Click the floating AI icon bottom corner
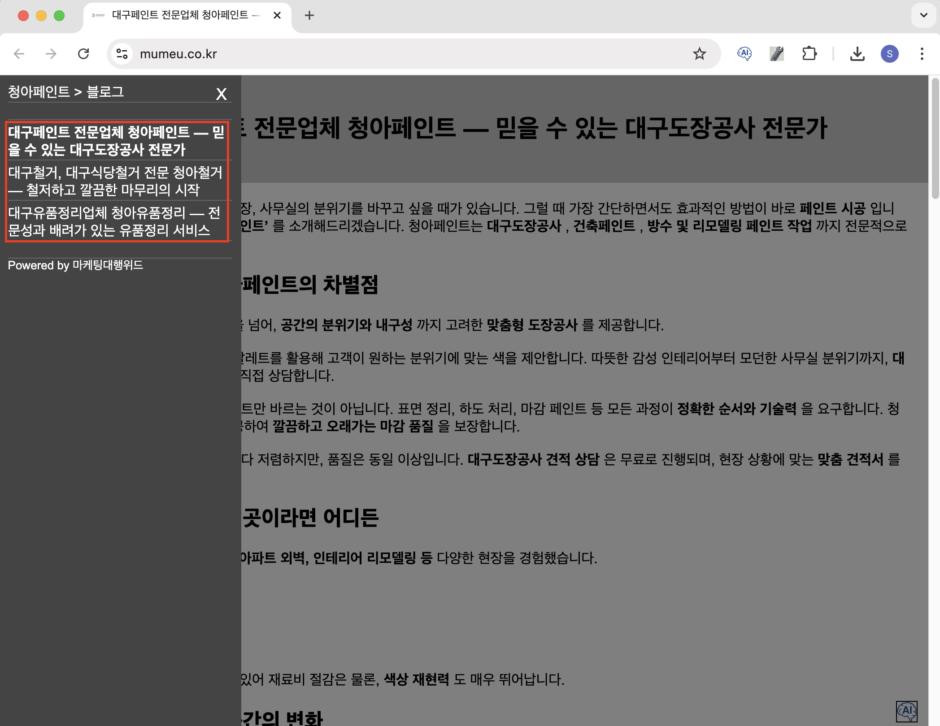Screen dimensions: 940x726 pos(906,711)
